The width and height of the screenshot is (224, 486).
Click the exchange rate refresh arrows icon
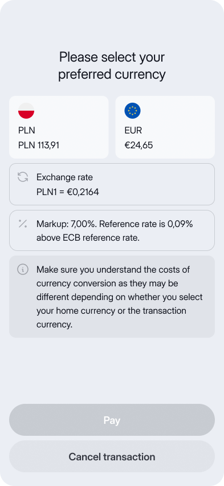(23, 177)
